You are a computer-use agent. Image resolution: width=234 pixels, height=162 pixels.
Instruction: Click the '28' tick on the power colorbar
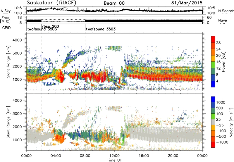[x=218, y=43]
